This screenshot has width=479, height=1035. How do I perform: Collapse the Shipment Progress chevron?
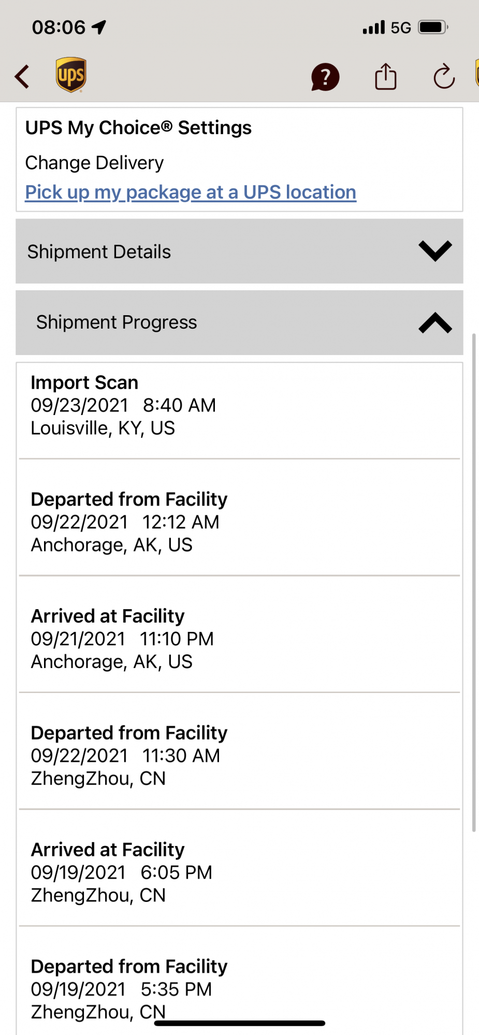(435, 322)
